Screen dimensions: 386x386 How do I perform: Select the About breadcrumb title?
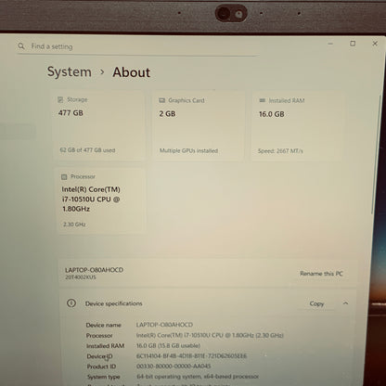132,72
